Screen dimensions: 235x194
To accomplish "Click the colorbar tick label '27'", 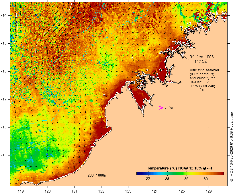I will pyautogui.click(x=148, y=179).
